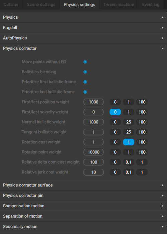
Task: Set Normal ballistic weight preset to 25
Action: (x=129, y=122)
